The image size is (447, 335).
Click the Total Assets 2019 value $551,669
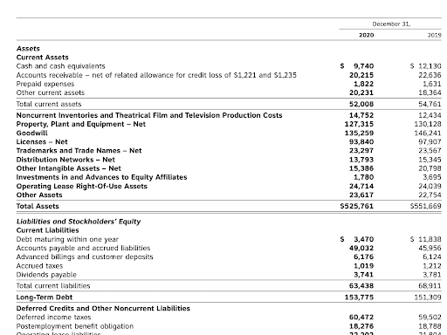coord(426,206)
